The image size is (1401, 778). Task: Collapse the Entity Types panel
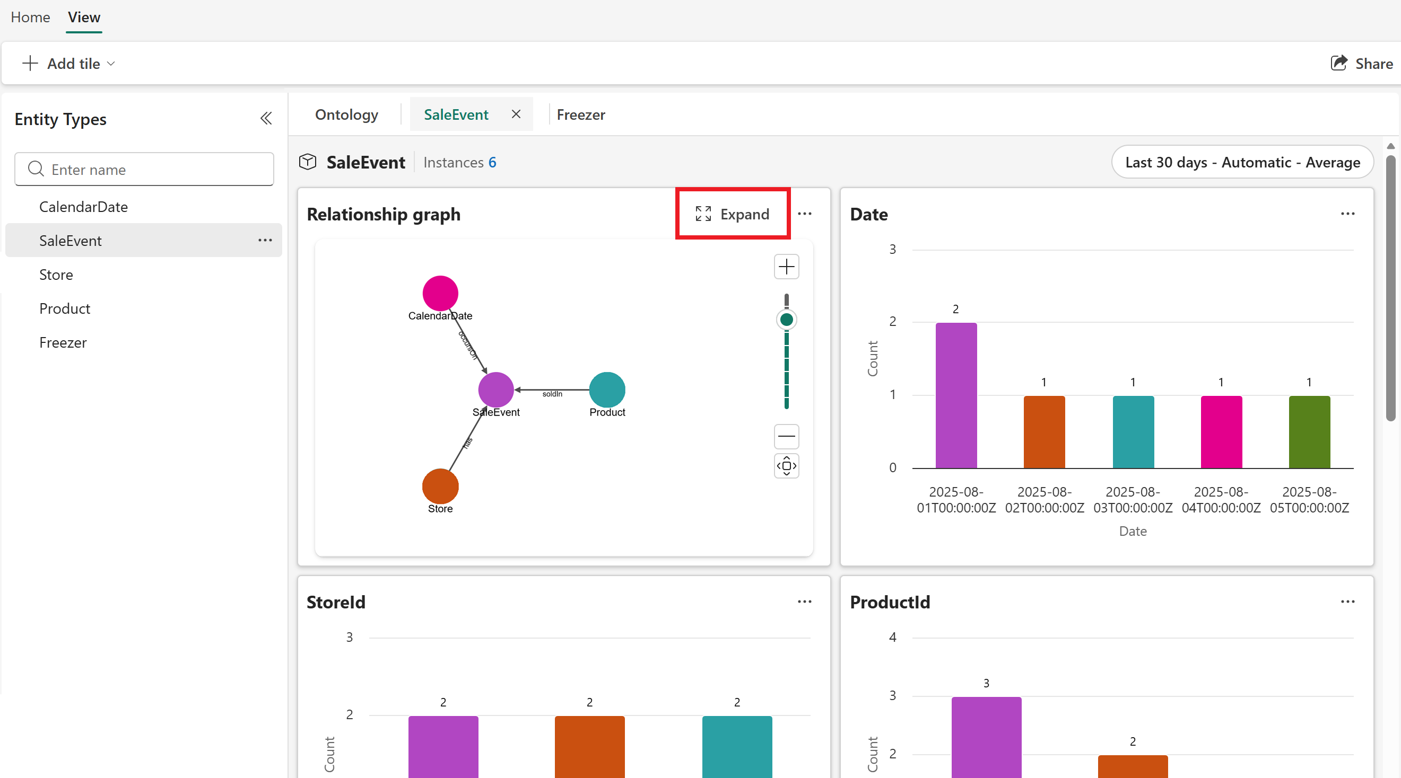pos(266,118)
